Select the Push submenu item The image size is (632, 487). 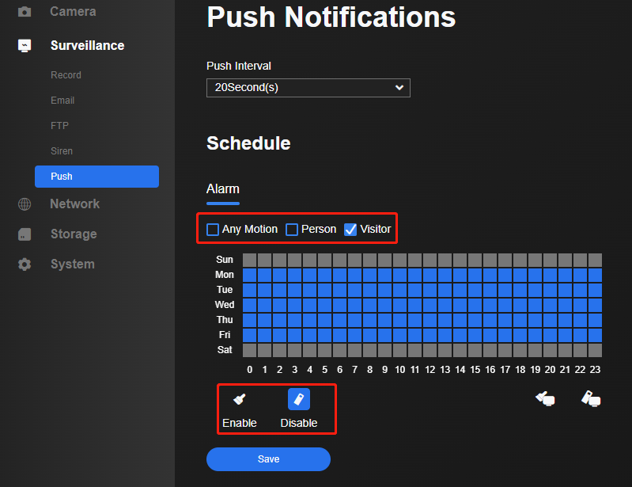tap(97, 177)
